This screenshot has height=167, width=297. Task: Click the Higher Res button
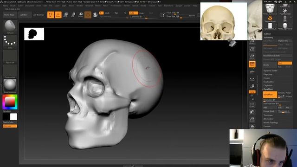(x=284, y=41)
